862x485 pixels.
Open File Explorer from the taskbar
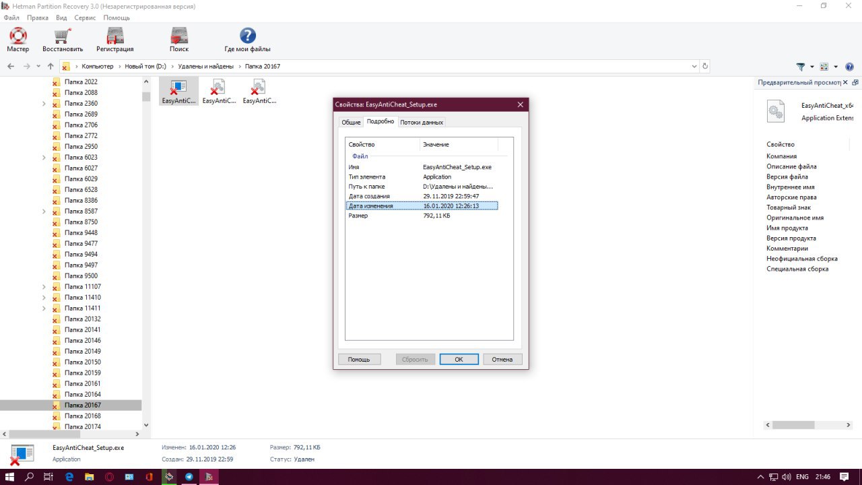tap(89, 477)
